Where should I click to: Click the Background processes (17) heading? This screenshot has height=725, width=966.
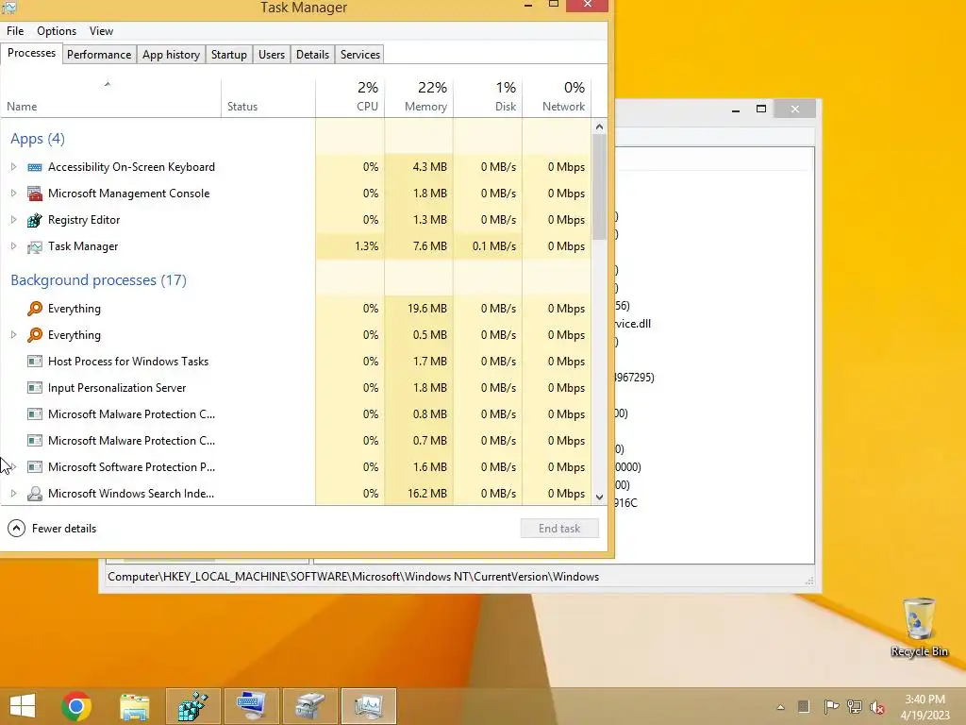98,279
